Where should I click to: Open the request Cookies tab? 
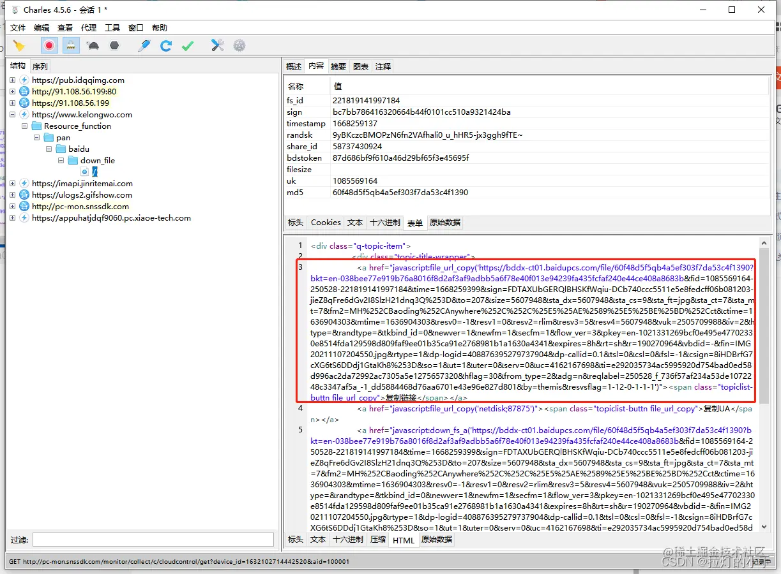coord(326,223)
